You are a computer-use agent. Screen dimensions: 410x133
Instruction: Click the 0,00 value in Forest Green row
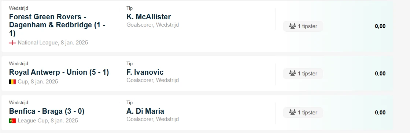[380, 26]
